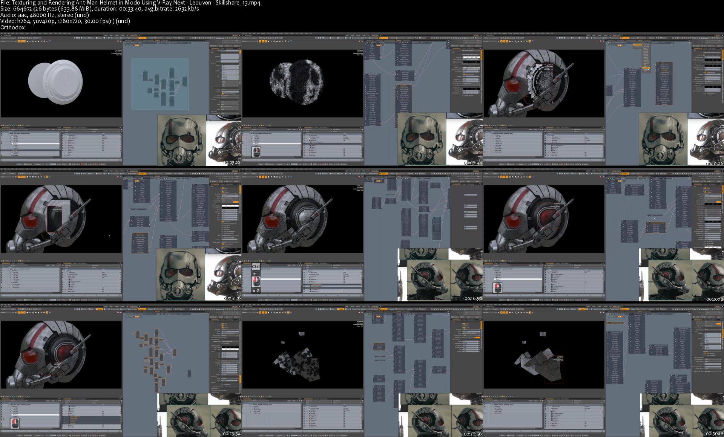This screenshot has height=437, width=724.
Task: Open the frame thumbnail stamped 00:20:12
Action: point(603,235)
